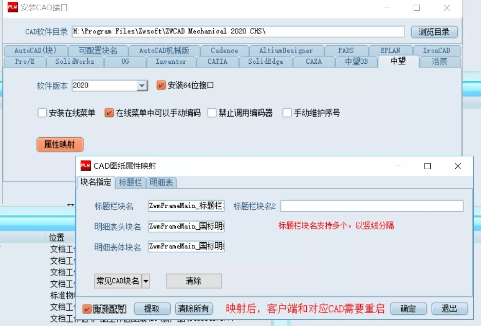481x326 pixels.
Task: Open the 软件版本 2020 dropdown
Action: pyautogui.click(x=142, y=86)
